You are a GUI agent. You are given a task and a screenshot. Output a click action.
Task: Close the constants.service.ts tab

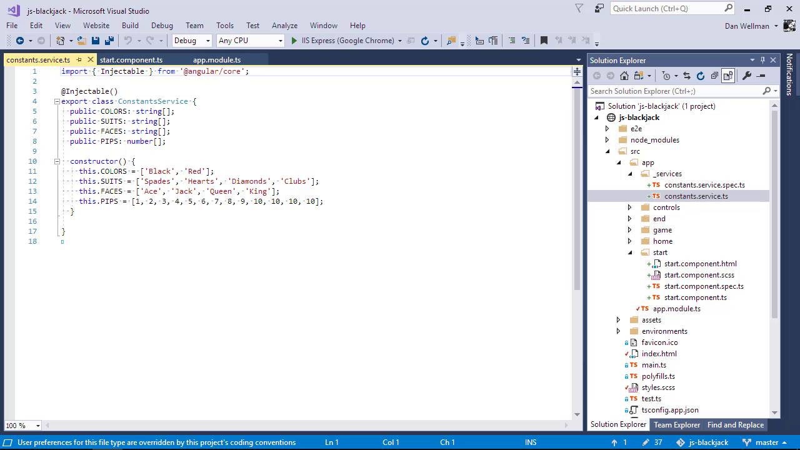click(91, 59)
